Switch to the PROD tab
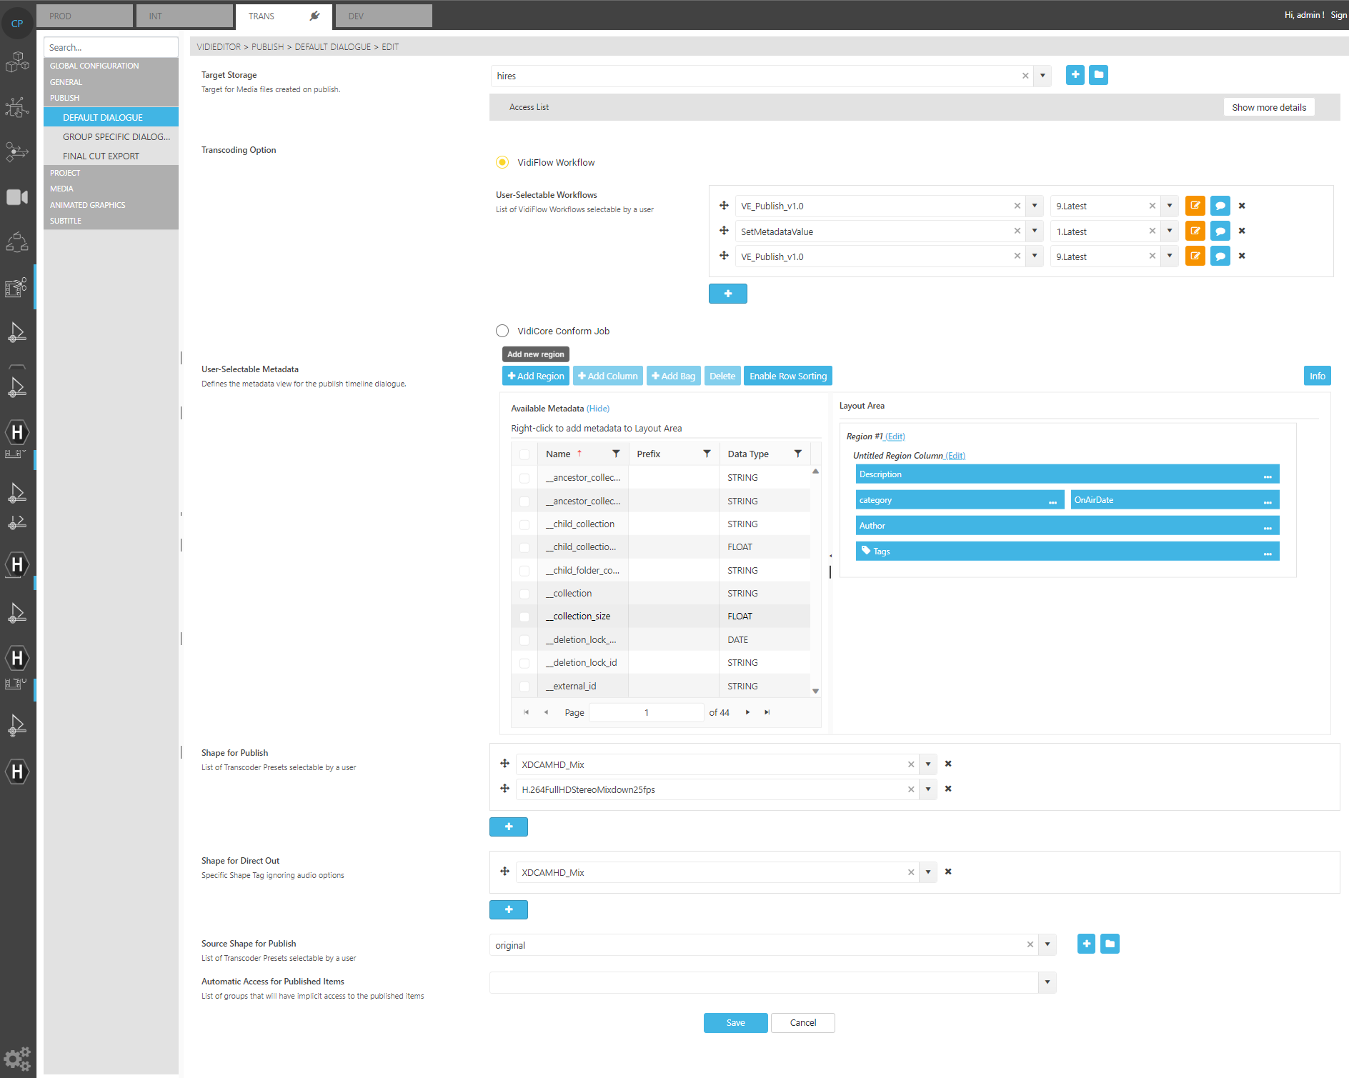The width and height of the screenshot is (1349, 1078). [84, 15]
